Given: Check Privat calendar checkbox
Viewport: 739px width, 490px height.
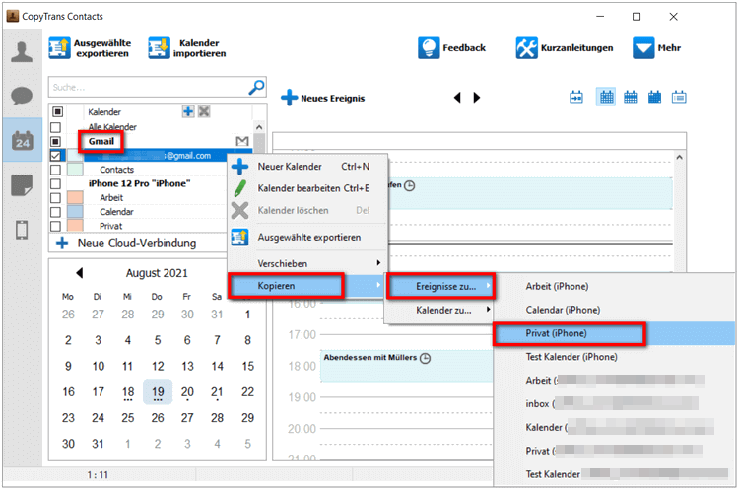Looking at the screenshot, I should [x=55, y=226].
